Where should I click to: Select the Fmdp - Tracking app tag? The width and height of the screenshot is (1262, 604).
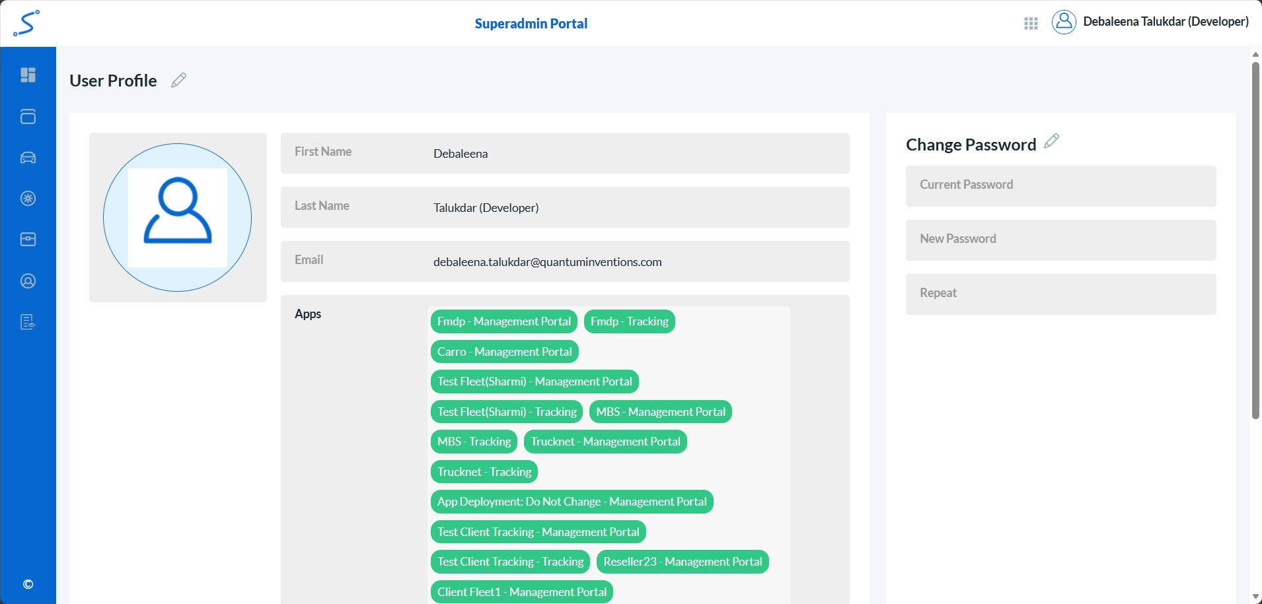tap(629, 321)
